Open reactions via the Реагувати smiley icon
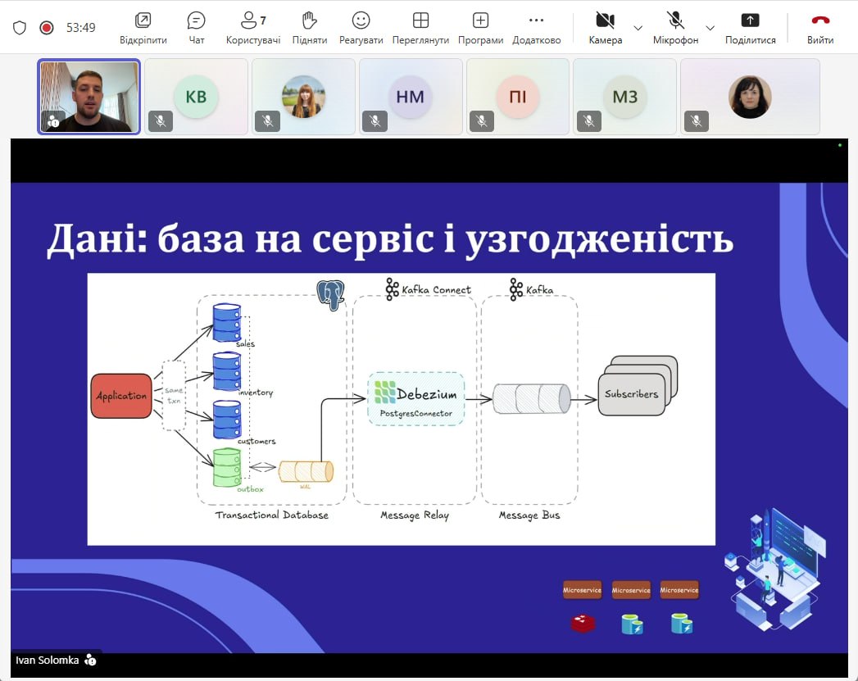This screenshot has height=681, width=858. (361, 20)
